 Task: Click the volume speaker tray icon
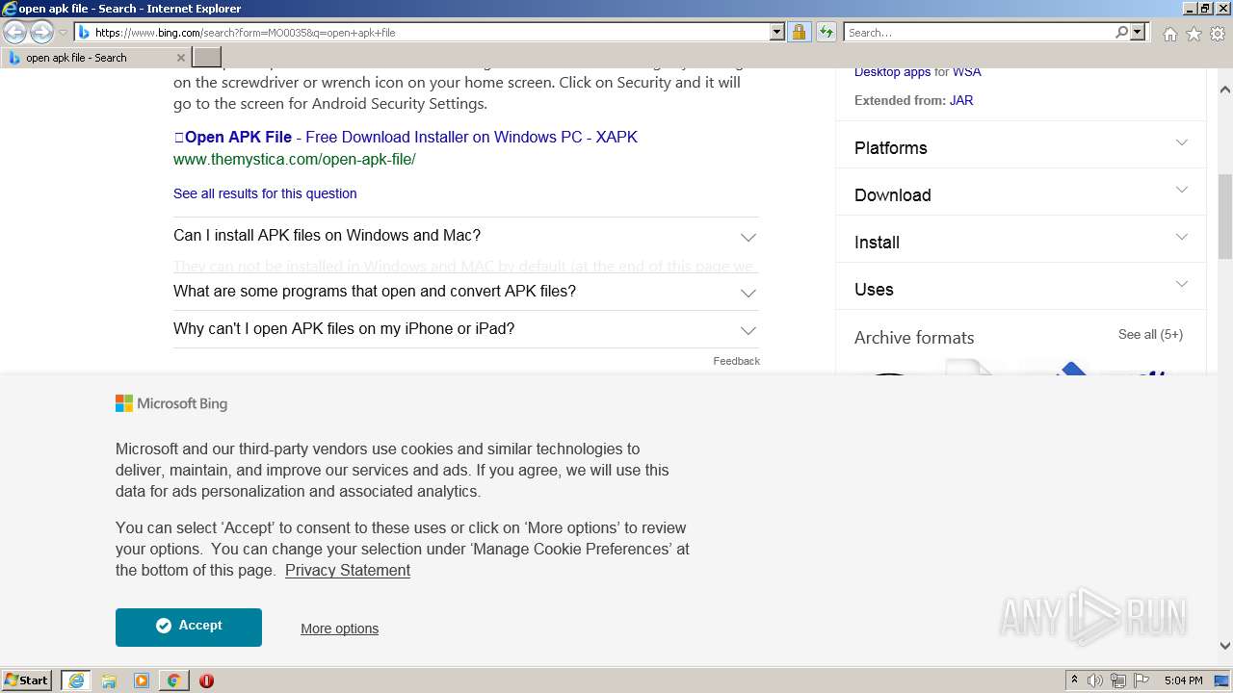click(x=1095, y=680)
